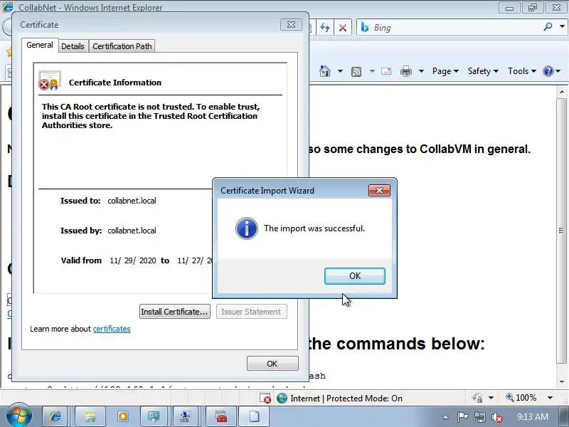This screenshot has height=427, width=569.
Task: Click the blank document taskbar icon
Action: [254, 416]
